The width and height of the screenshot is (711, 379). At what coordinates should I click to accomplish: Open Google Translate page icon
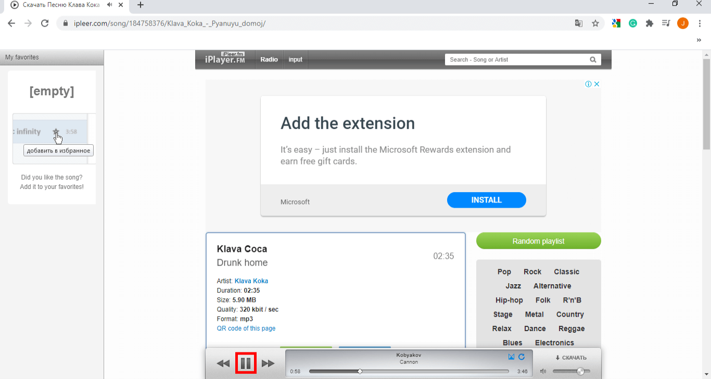point(578,23)
